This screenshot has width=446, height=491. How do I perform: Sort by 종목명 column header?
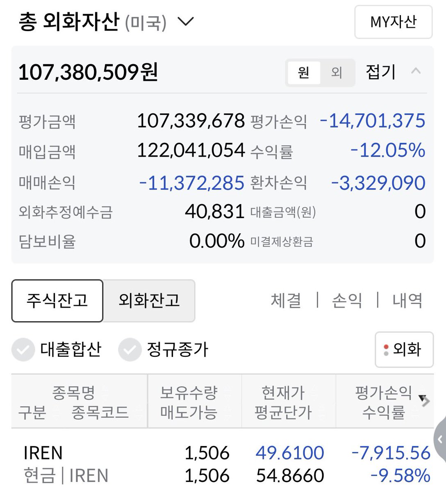[x=73, y=393]
